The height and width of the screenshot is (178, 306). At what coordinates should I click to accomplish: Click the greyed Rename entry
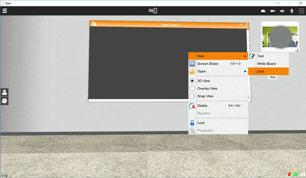(x=218, y=113)
